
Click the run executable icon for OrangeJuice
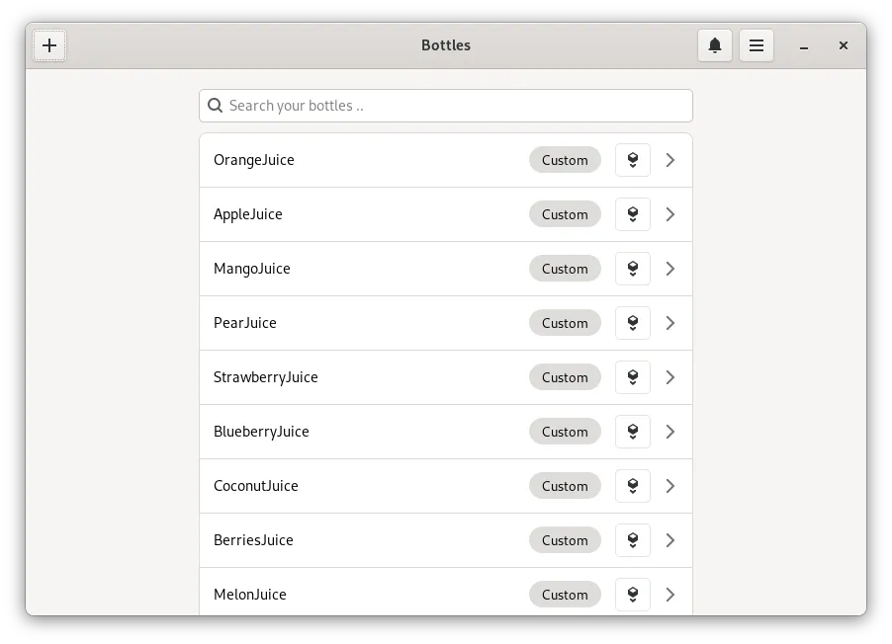633,160
